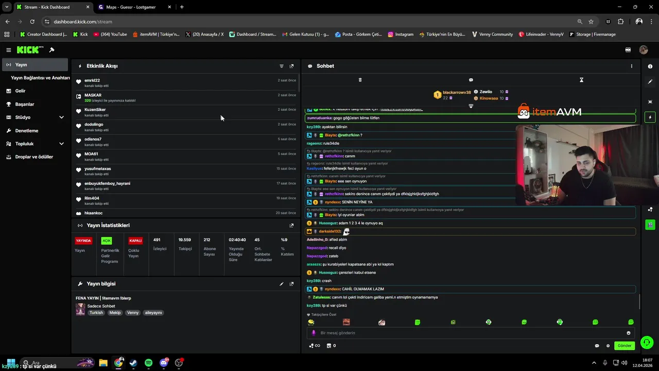Screen dimensions: 659x371
Task: Pop out the Yayın İstatistikleri panel
Action: (291, 225)
